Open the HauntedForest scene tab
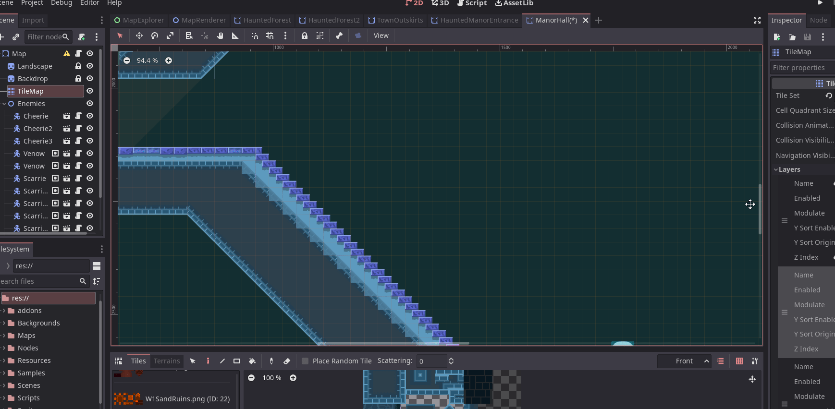 coord(263,20)
